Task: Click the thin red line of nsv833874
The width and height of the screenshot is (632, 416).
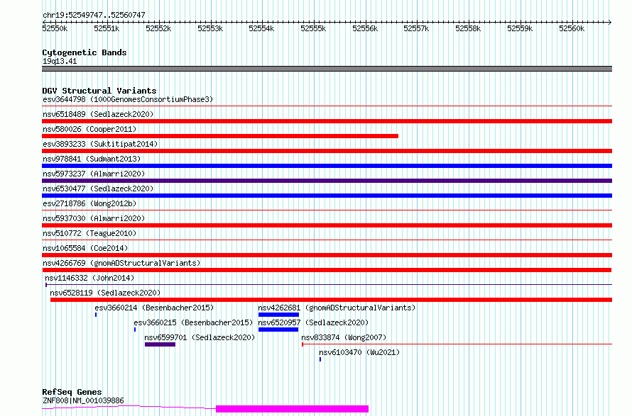Action: tap(457, 344)
